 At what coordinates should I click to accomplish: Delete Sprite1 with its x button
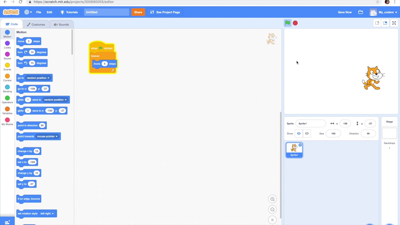(300, 145)
